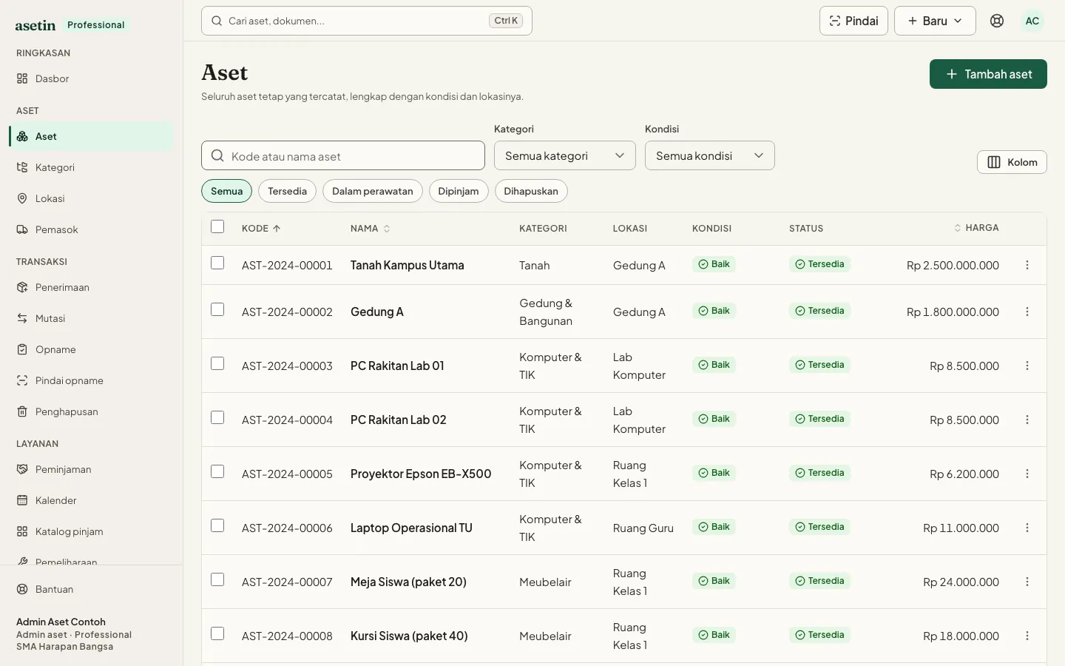1065x666 pixels.
Task: Sort table by HARGA column
Action: (x=976, y=228)
